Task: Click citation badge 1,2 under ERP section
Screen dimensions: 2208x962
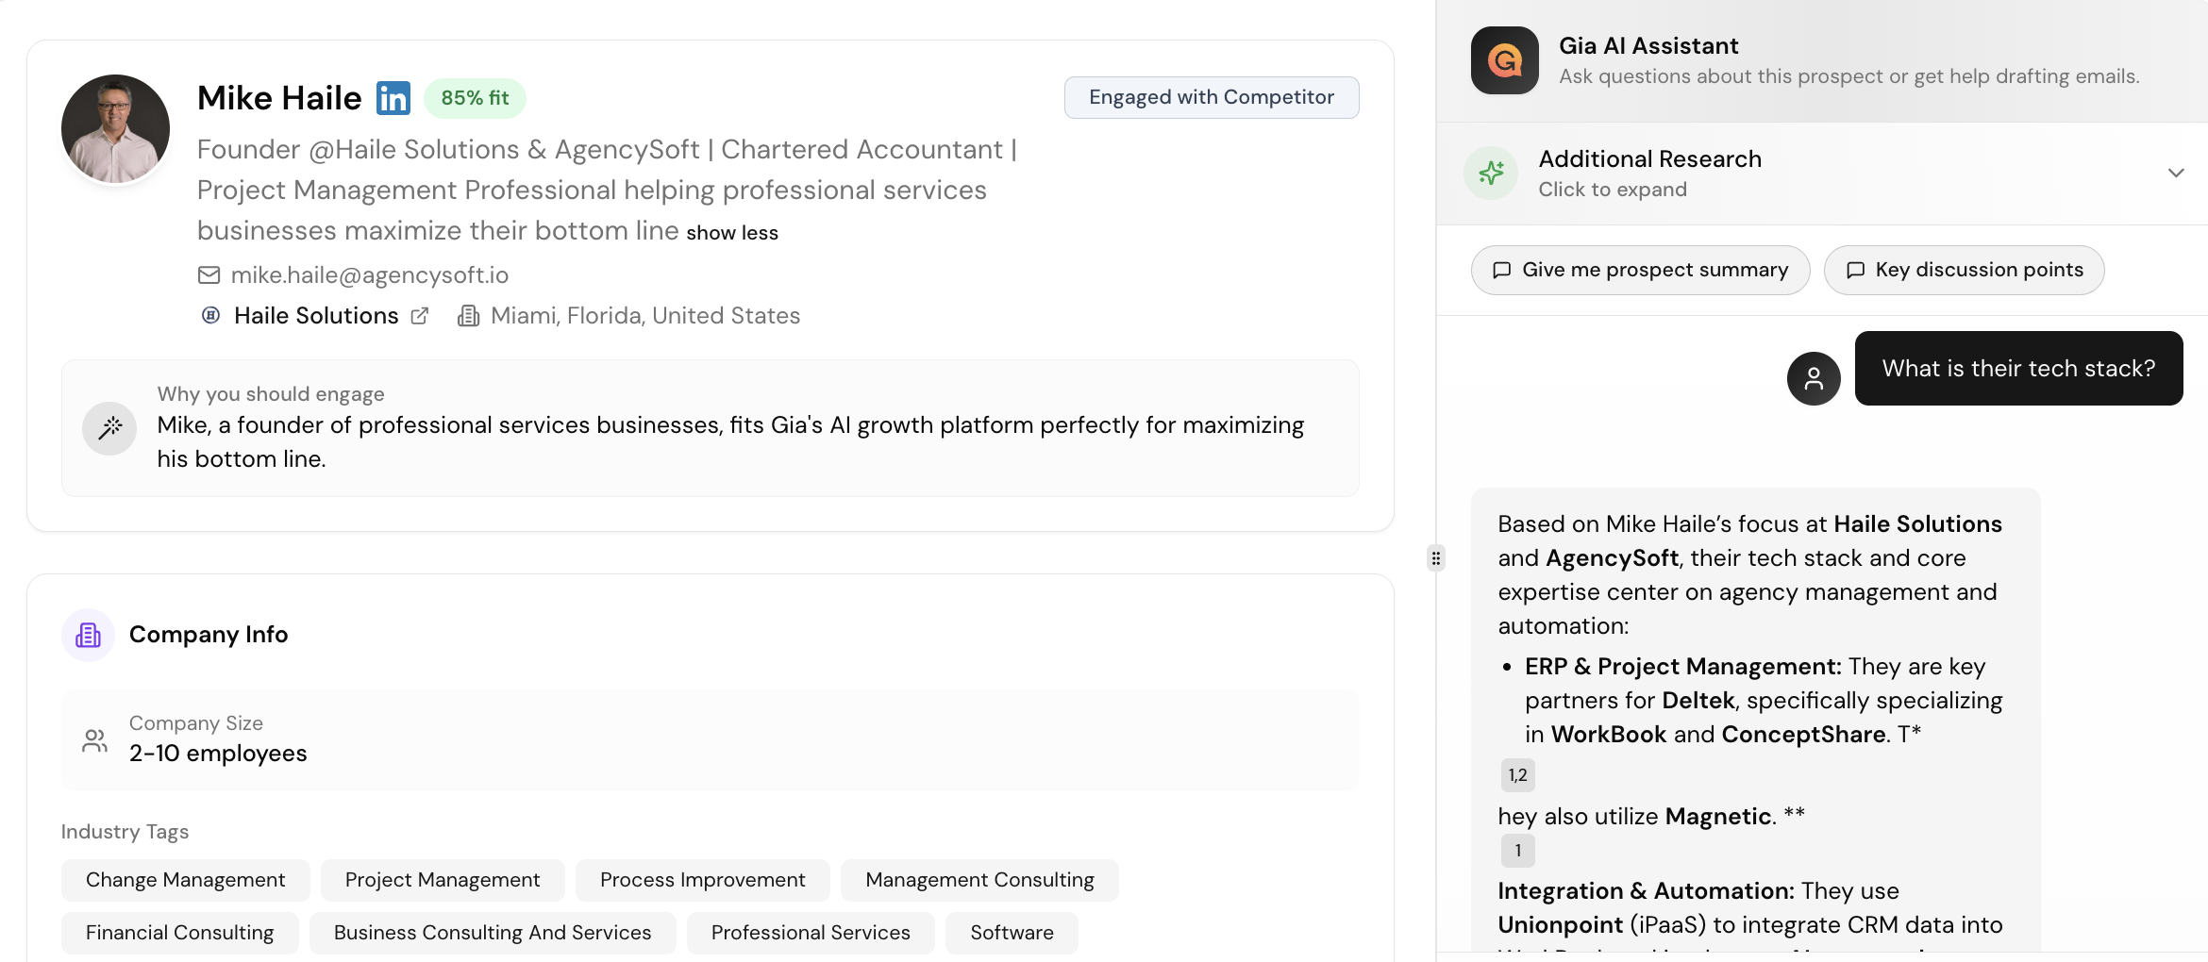Action: (x=1518, y=774)
